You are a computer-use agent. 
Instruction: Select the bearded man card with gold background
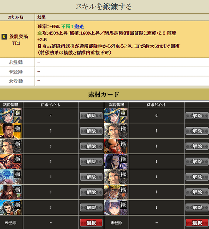pyautogui.click(x=11, y=131)
